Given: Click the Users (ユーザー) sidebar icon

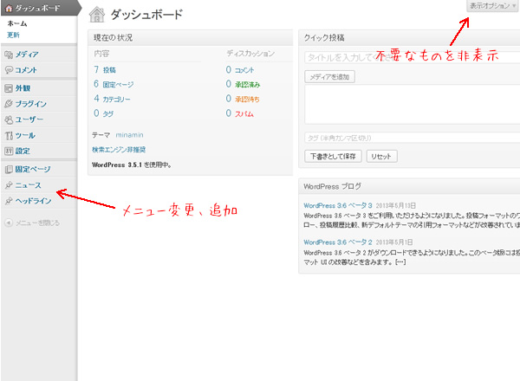Looking at the screenshot, I should (9, 119).
